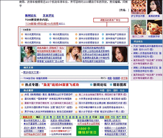Open the 最美的表情 photo thumbnail
163x138 pixels.
click(155, 7)
